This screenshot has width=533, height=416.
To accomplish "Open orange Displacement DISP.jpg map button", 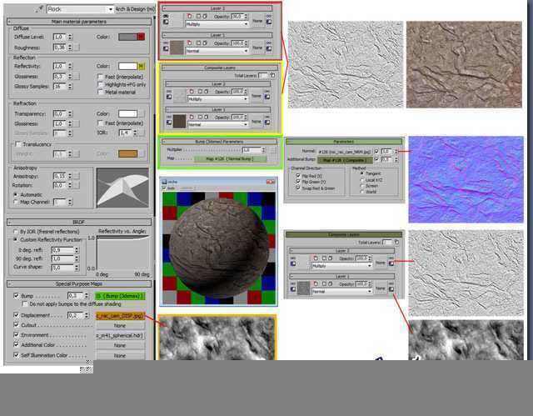I will 120,316.
